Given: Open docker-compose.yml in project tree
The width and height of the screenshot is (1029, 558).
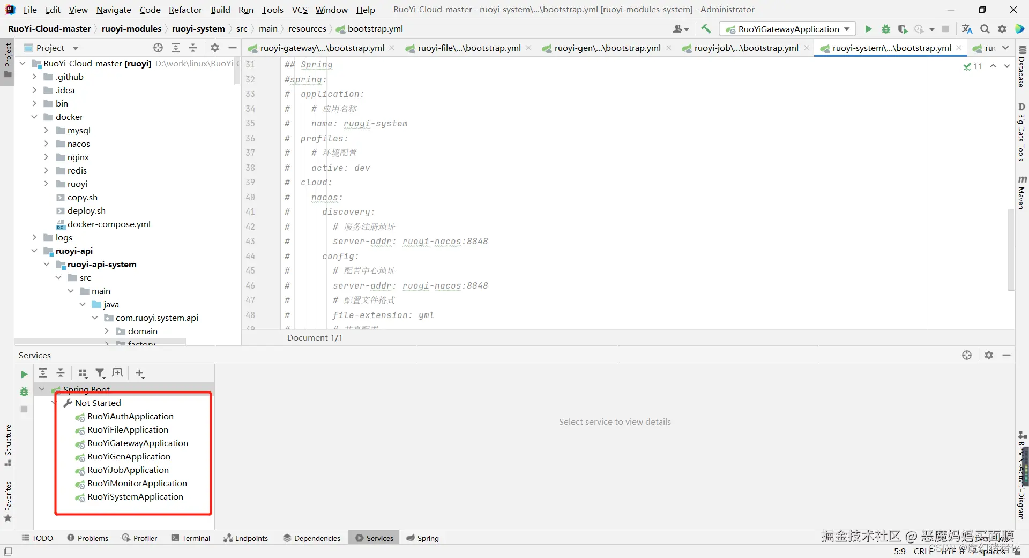Looking at the screenshot, I should [x=109, y=224].
